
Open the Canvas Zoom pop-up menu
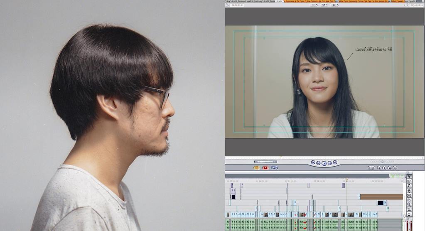313,5
